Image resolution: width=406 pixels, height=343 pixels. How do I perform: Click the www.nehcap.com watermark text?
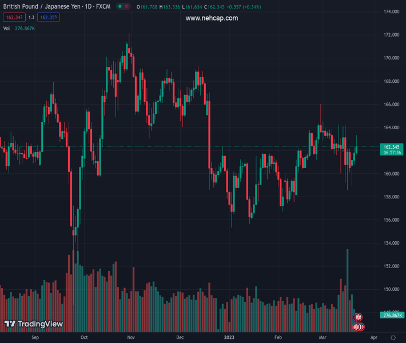(x=212, y=18)
